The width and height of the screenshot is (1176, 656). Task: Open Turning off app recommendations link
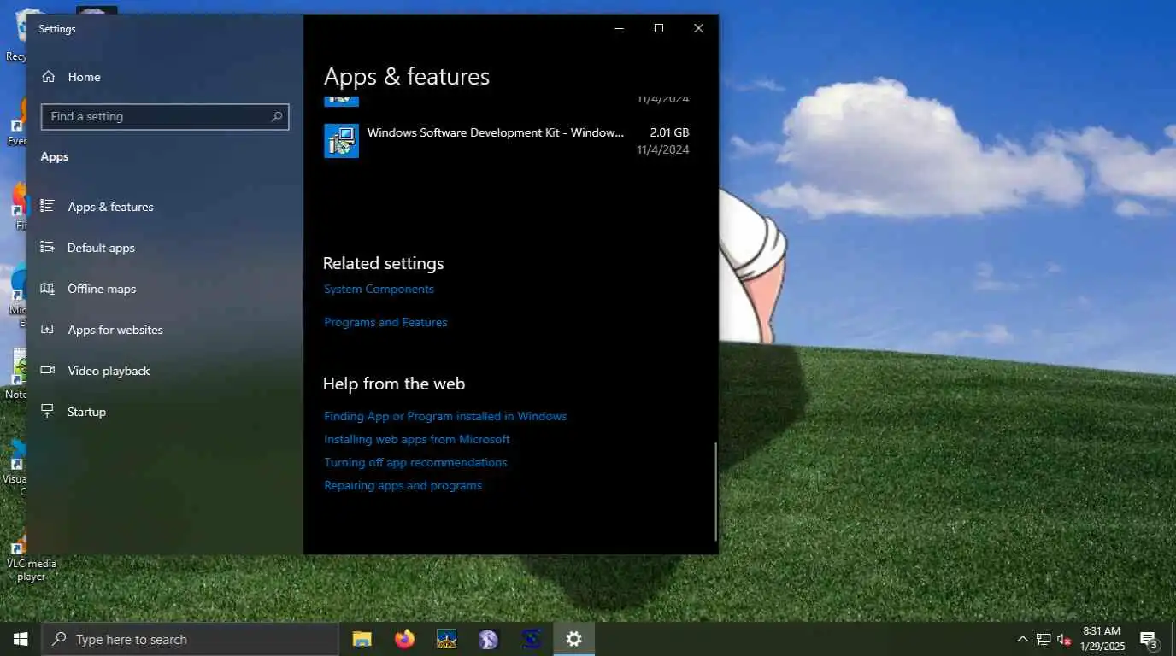point(415,462)
